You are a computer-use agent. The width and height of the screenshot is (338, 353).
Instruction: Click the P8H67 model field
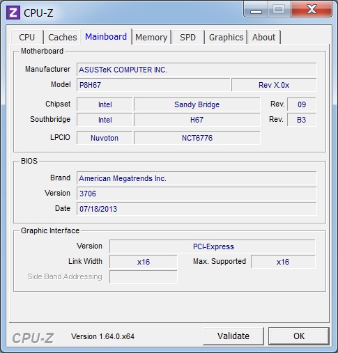(x=153, y=85)
